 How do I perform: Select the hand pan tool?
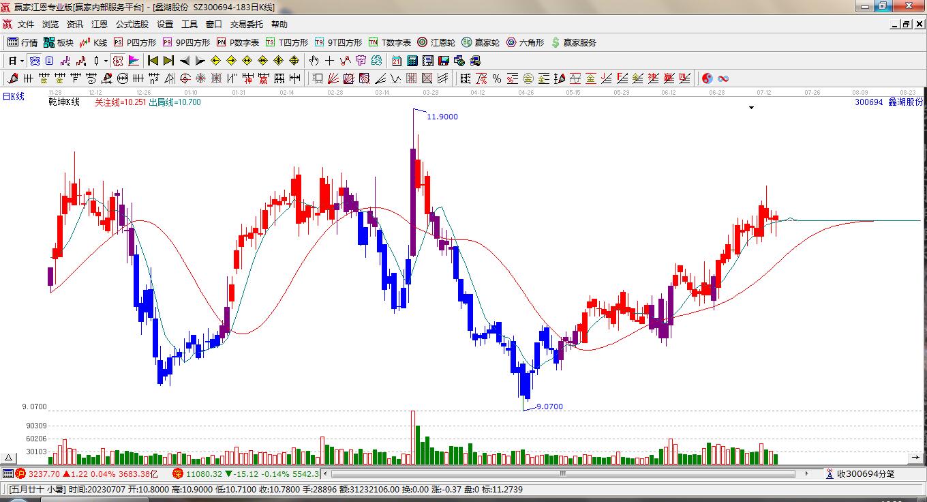point(314,61)
